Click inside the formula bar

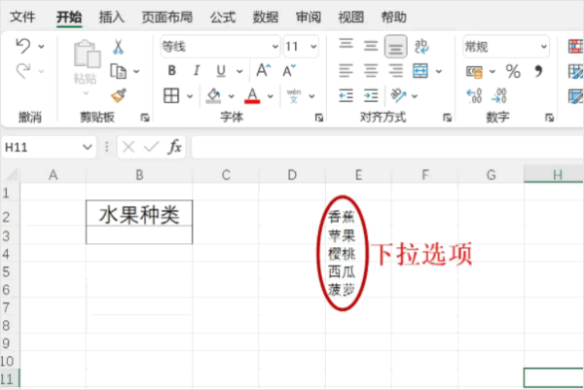pyautogui.click(x=387, y=147)
